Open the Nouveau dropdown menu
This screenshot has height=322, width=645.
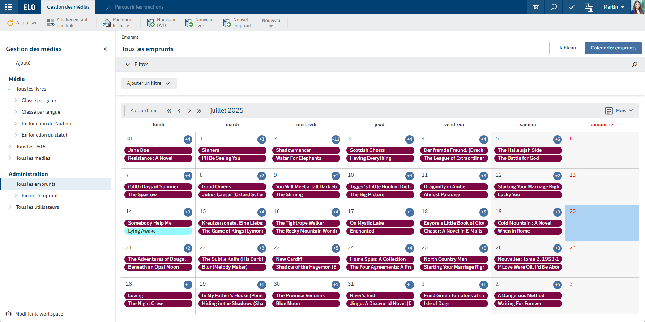coord(271,23)
